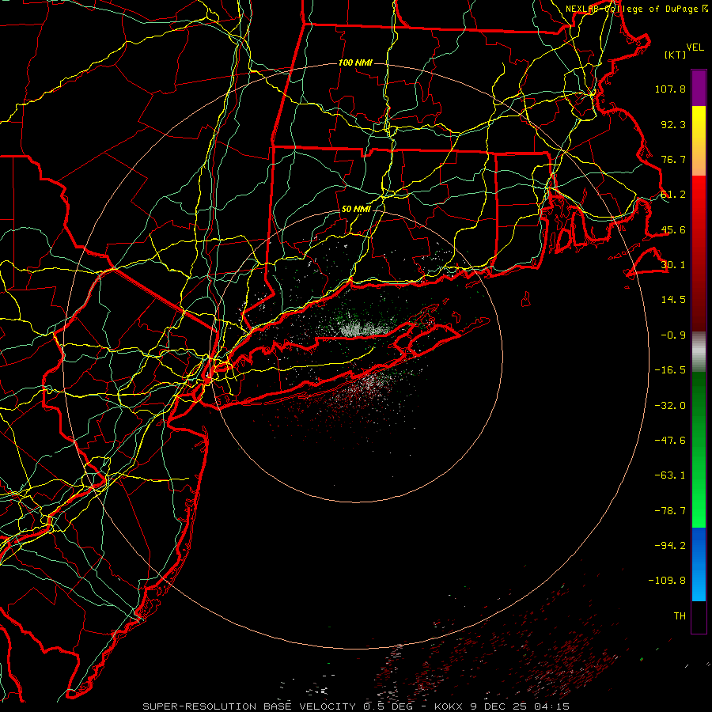Click the NEXLAB-College of DuPage title text
This screenshot has width=712, height=712.
633,9
